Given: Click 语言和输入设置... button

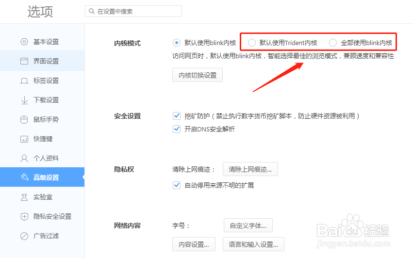Looking at the screenshot, I should click(x=253, y=244).
